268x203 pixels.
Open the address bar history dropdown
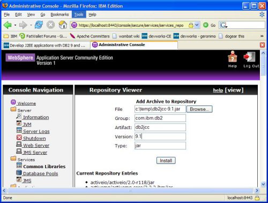click(197, 25)
